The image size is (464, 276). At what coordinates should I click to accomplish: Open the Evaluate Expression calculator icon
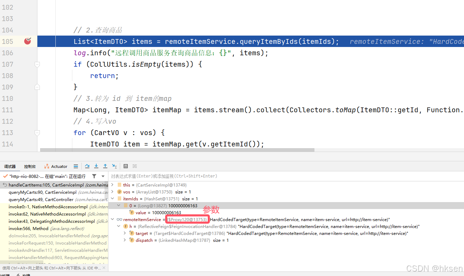(x=125, y=166)
